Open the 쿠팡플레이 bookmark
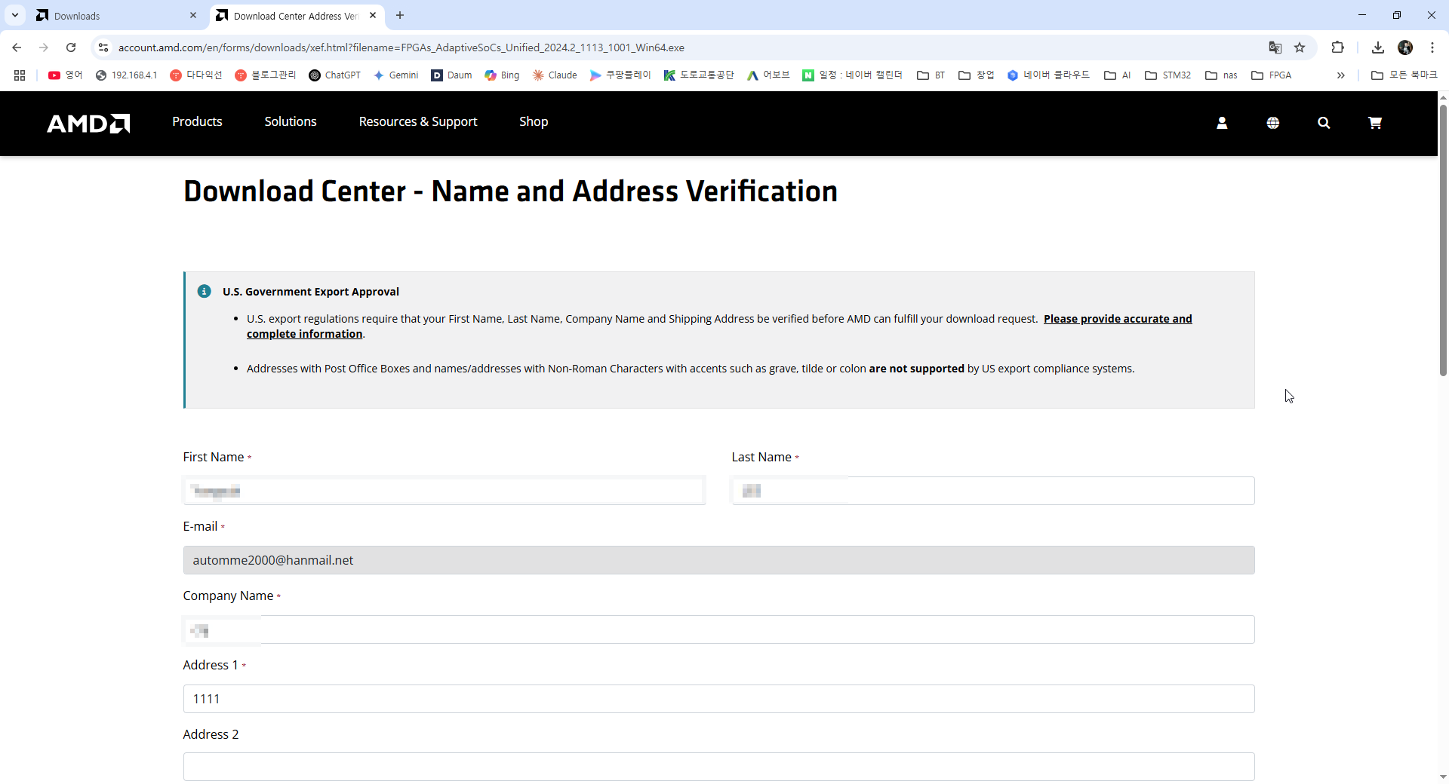 point(620,75)
